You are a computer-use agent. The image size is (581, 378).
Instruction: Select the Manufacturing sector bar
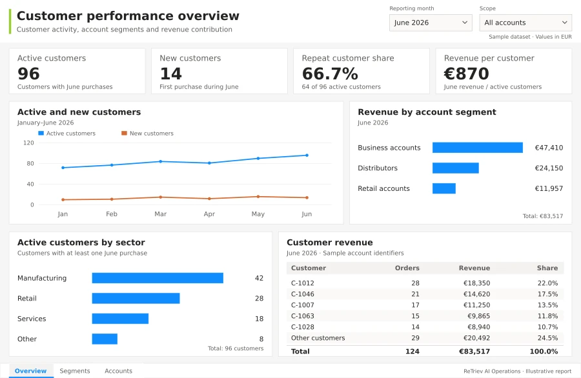tap(158, 277)
